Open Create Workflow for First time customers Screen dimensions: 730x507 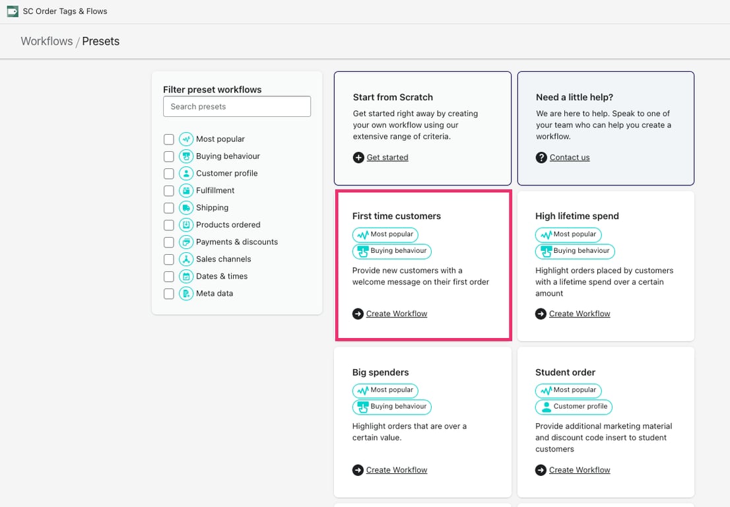tap(396, 314)
